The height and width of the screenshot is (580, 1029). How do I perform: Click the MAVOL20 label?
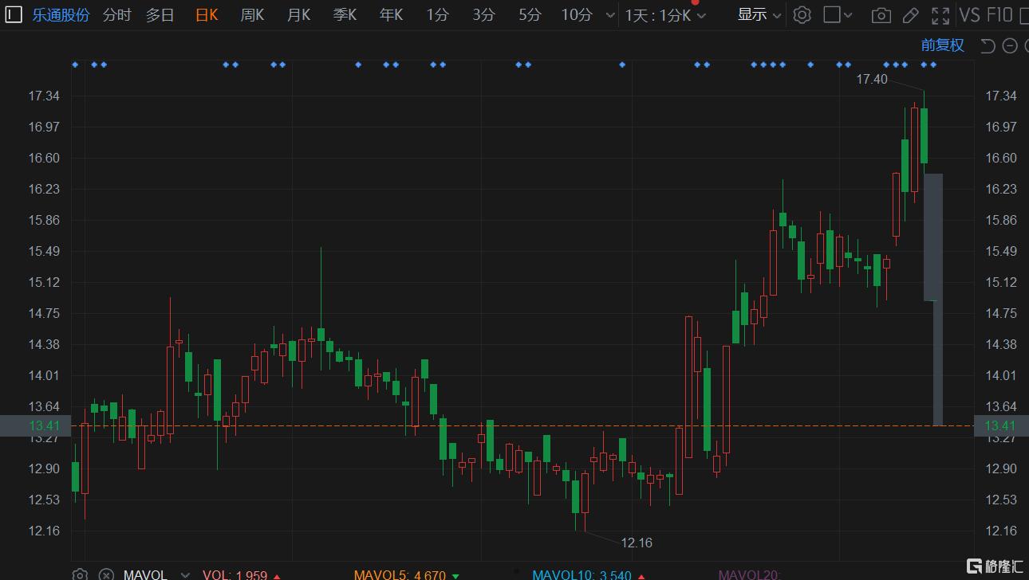click(x=749, y=574)
